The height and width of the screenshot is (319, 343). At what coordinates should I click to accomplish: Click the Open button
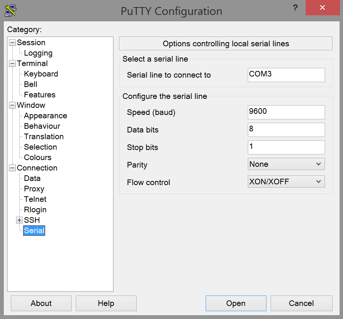point(236,303)
